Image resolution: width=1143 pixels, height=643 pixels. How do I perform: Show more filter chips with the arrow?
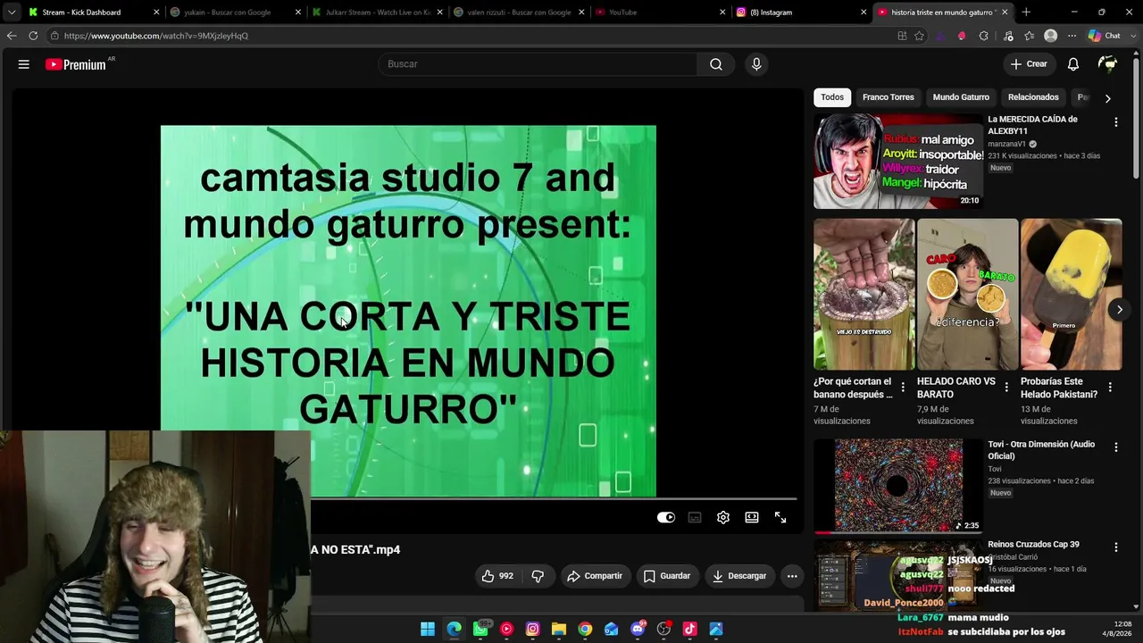pyautogui.click(x=1107, y=98)
